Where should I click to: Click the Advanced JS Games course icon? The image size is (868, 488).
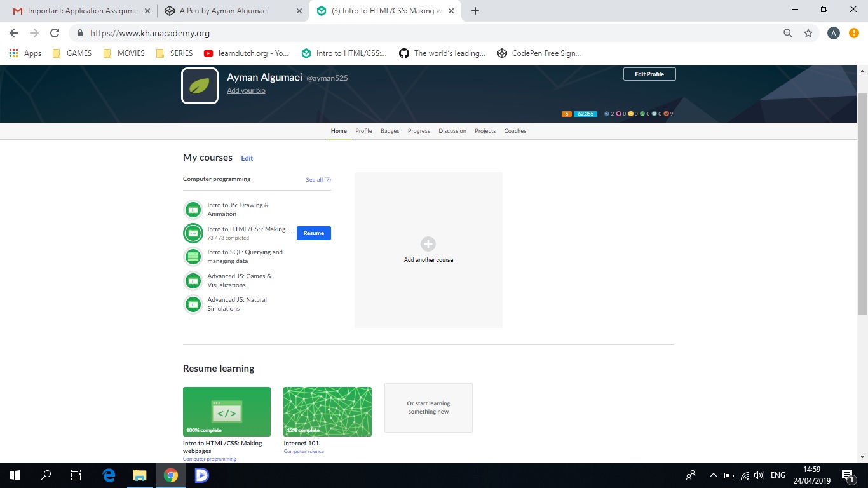pos(193,281)
